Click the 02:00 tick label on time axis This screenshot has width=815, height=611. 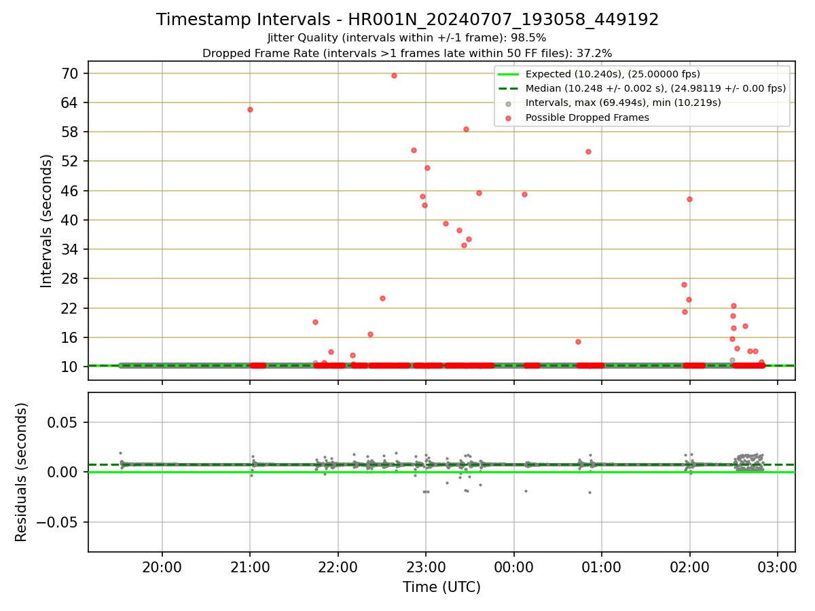tap(690, 568)
